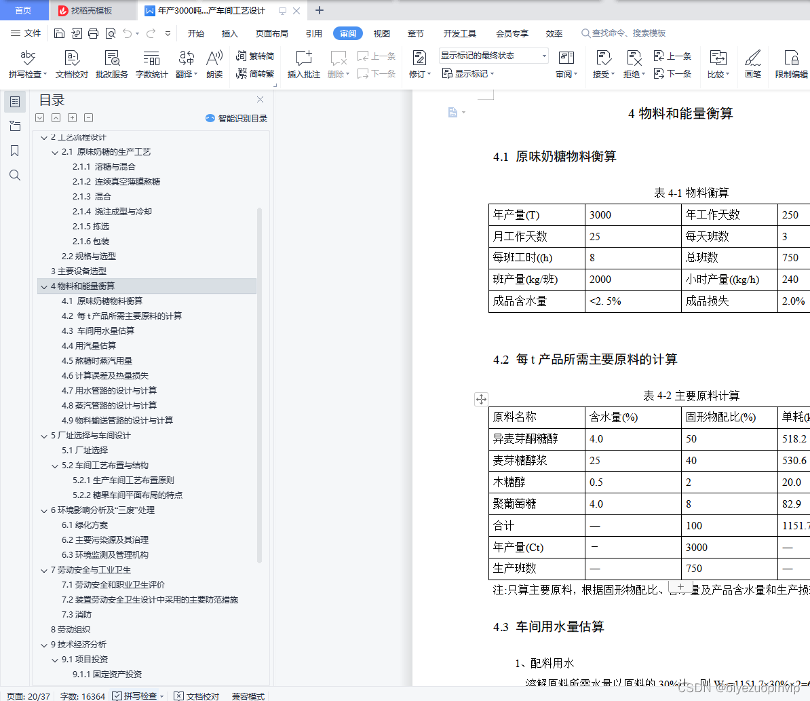Viewport: 810px width, 701px height.
Task: Collapse the 2.1 原味奶糖的生产工艺 node
Action: tap(55, 153)
